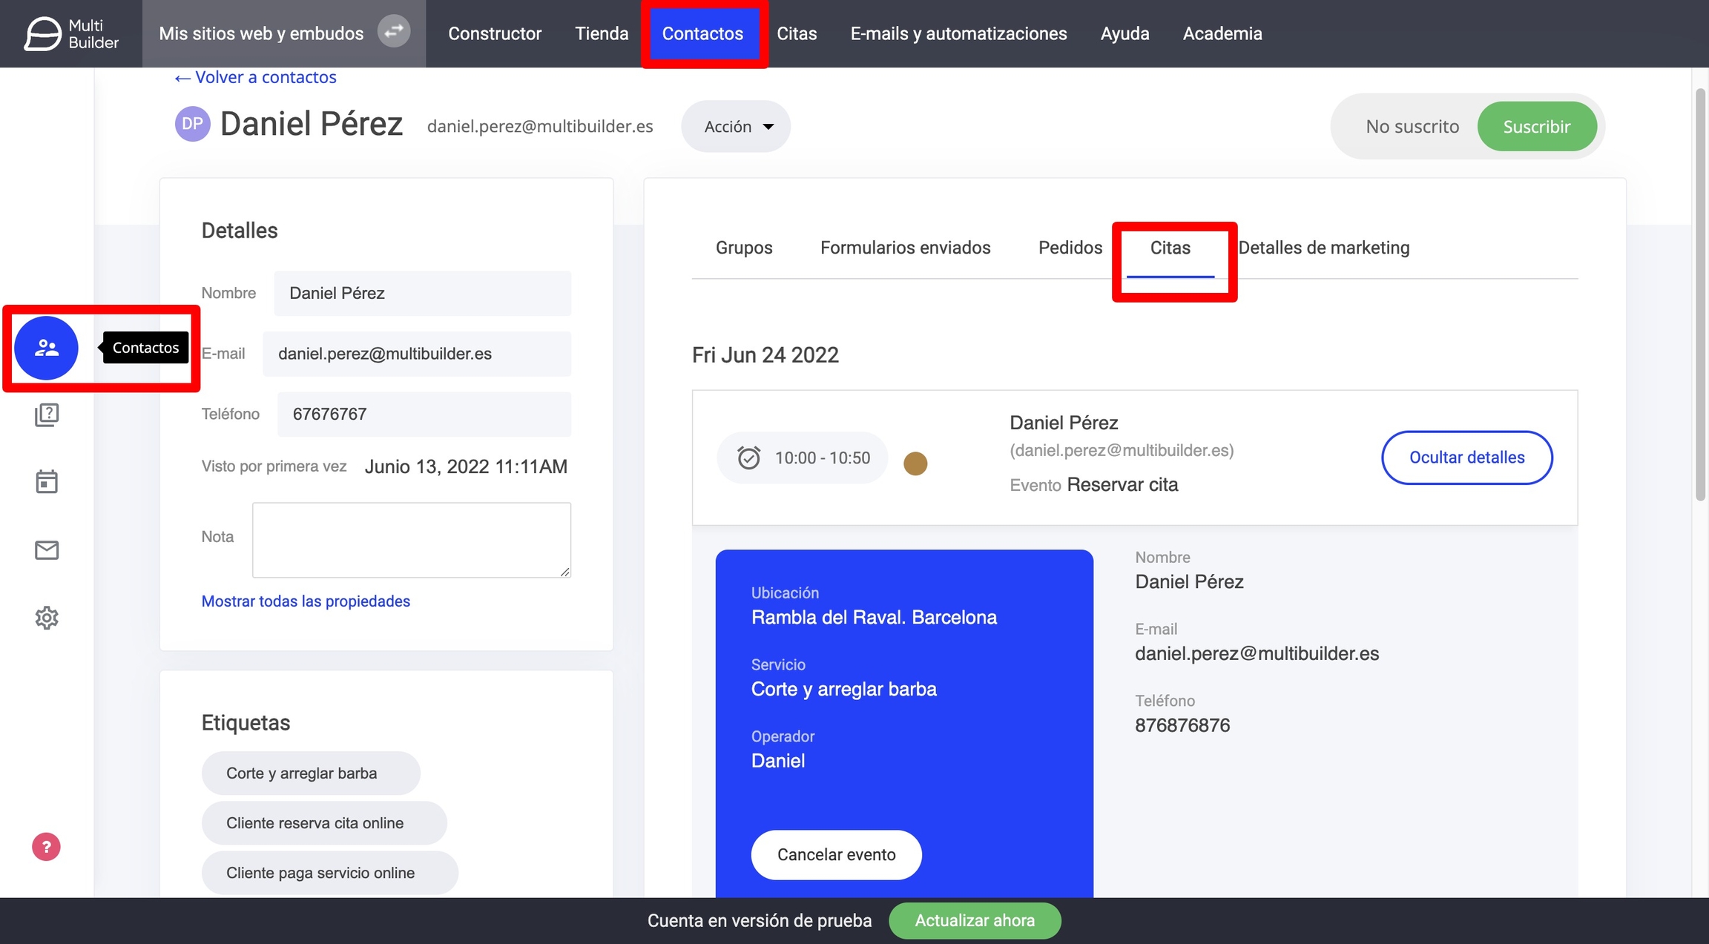Open the forms sidebar icon
Viewport: 1709px width, 944px height.
46,415
